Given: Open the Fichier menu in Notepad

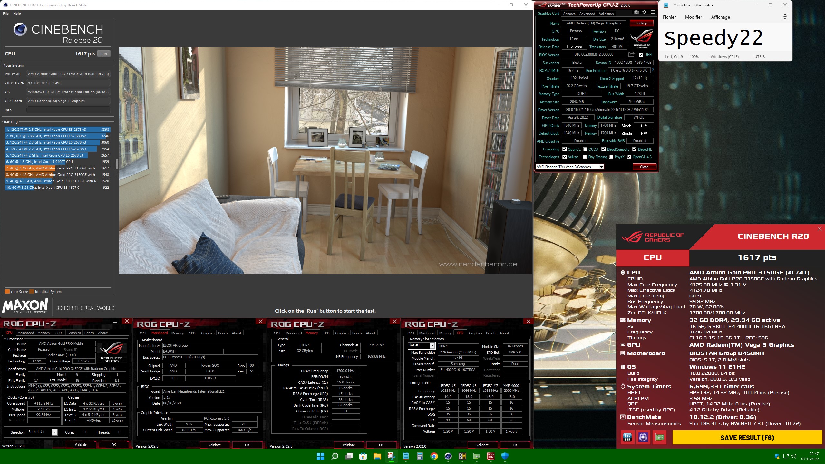Looking at the screenshot, I should pyautogui.click(x=669, y=17).
